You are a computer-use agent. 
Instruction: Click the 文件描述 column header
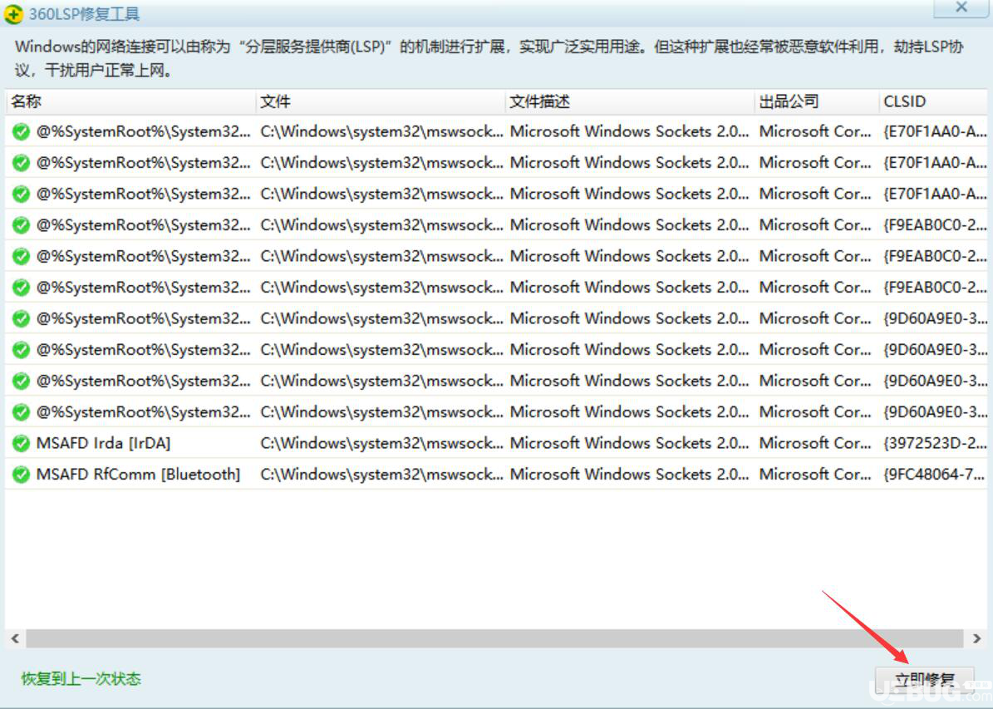[630, 101]
